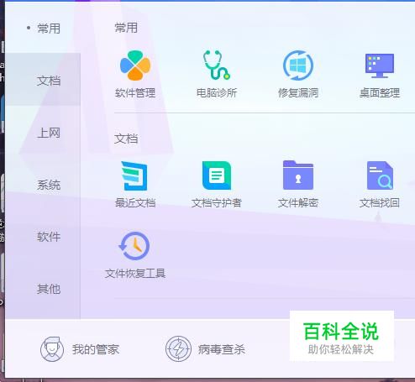Launch 电脑诊所 stethoscope tool
Image resolution: width=415 pixels, height=382 pixels.
(x=217, y=65)
